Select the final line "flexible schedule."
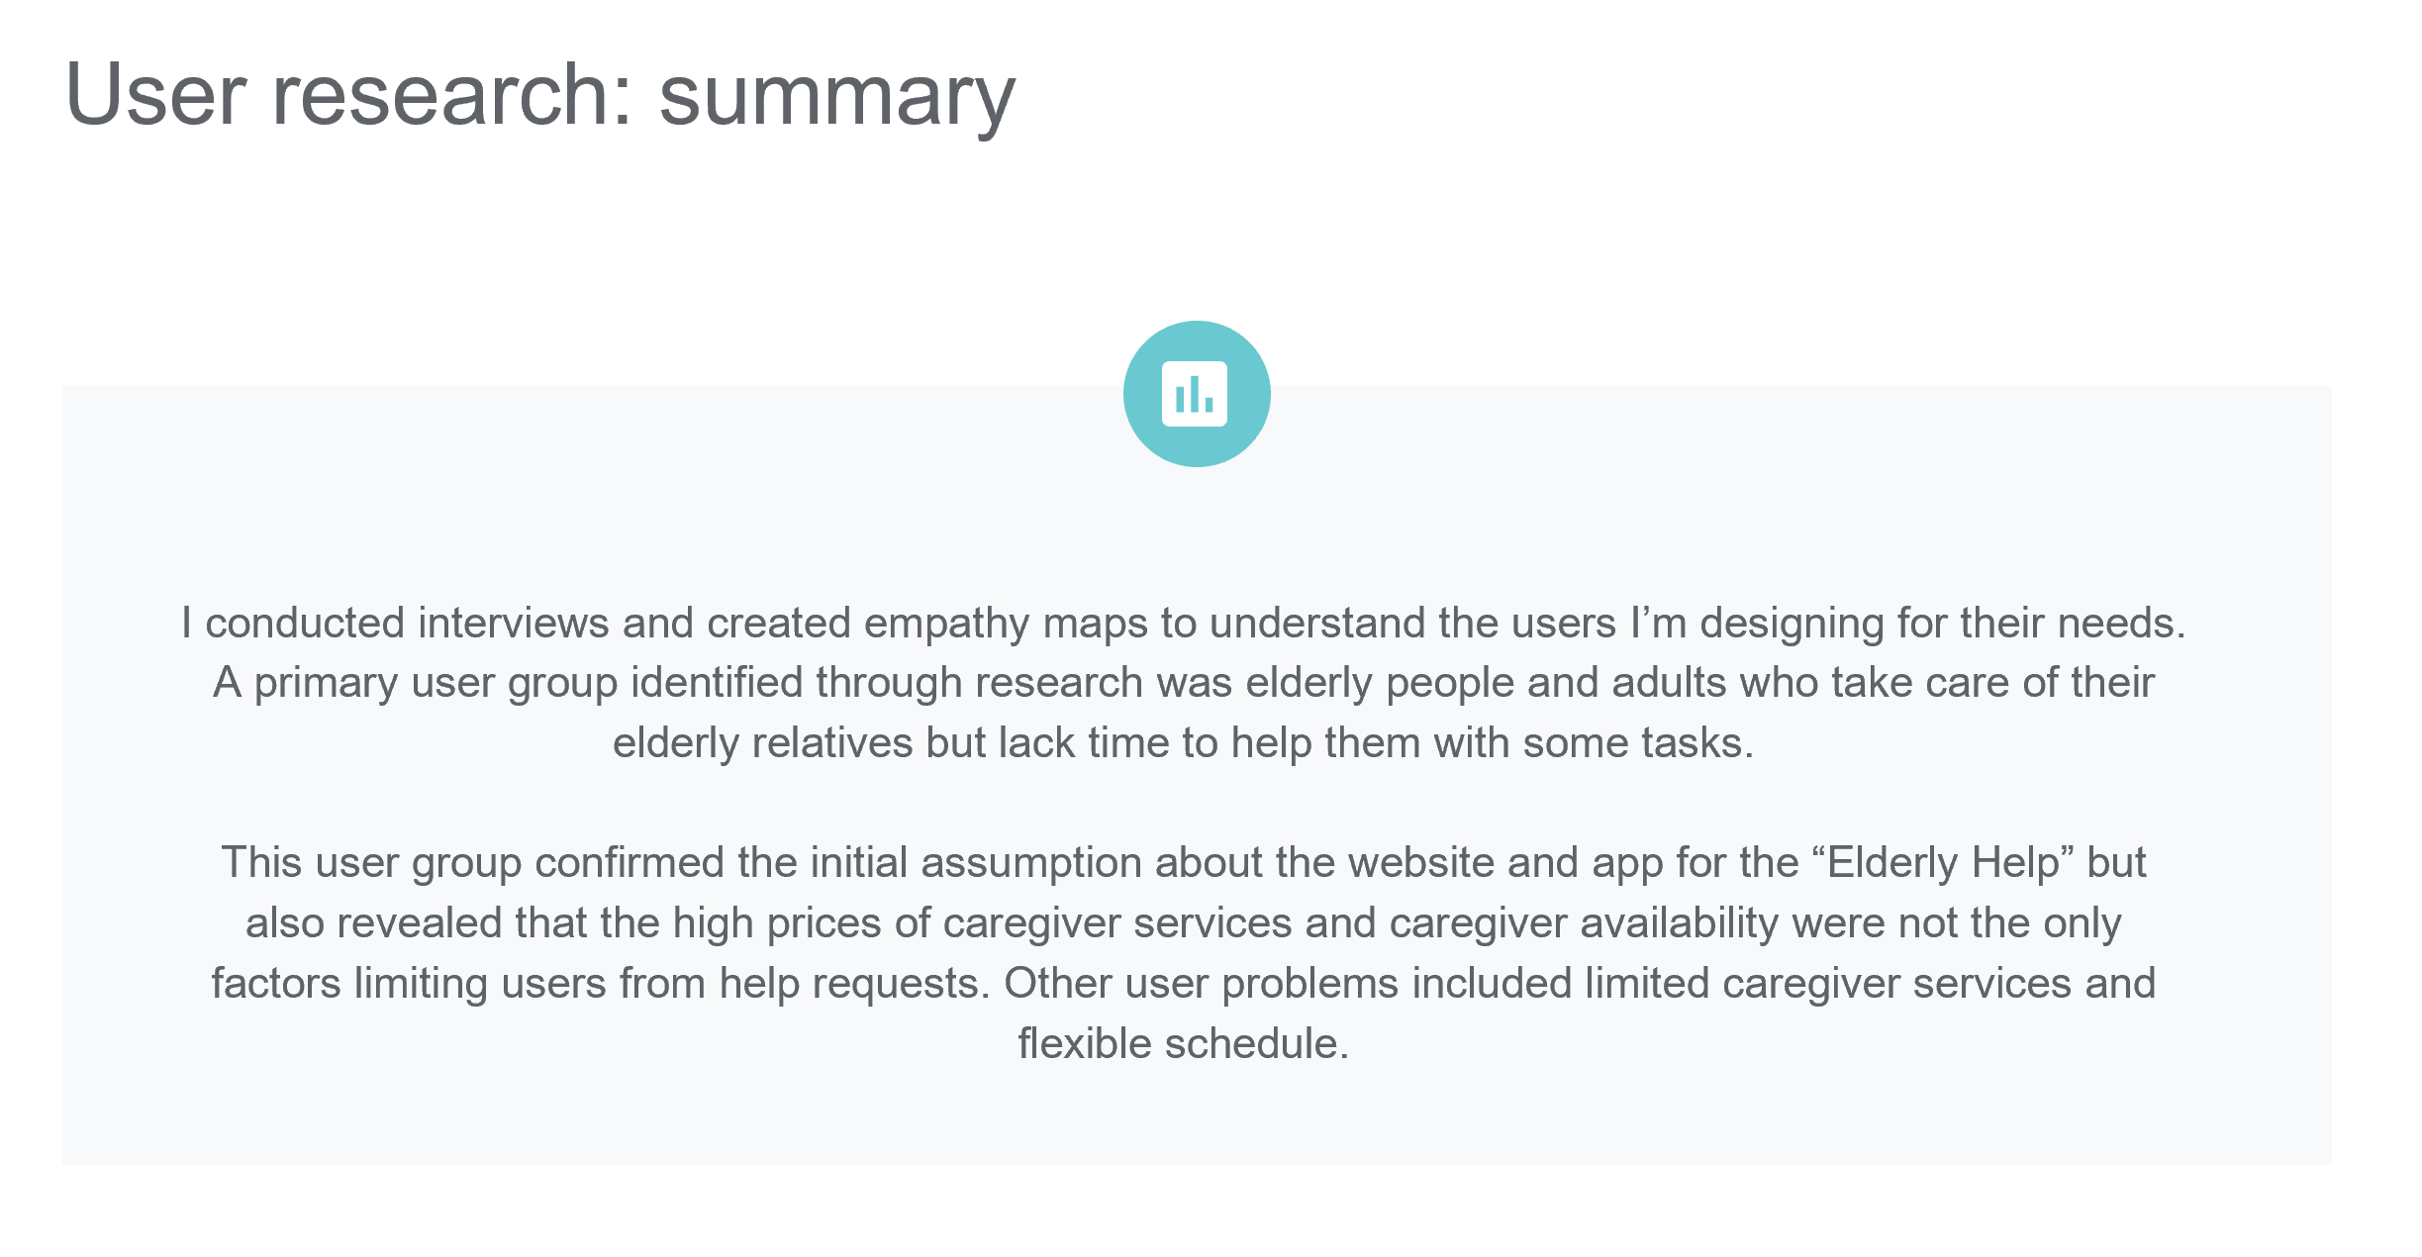 click(x=1184, y=1044)
